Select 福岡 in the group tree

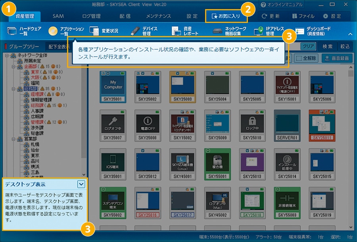[x=35, y=83]
